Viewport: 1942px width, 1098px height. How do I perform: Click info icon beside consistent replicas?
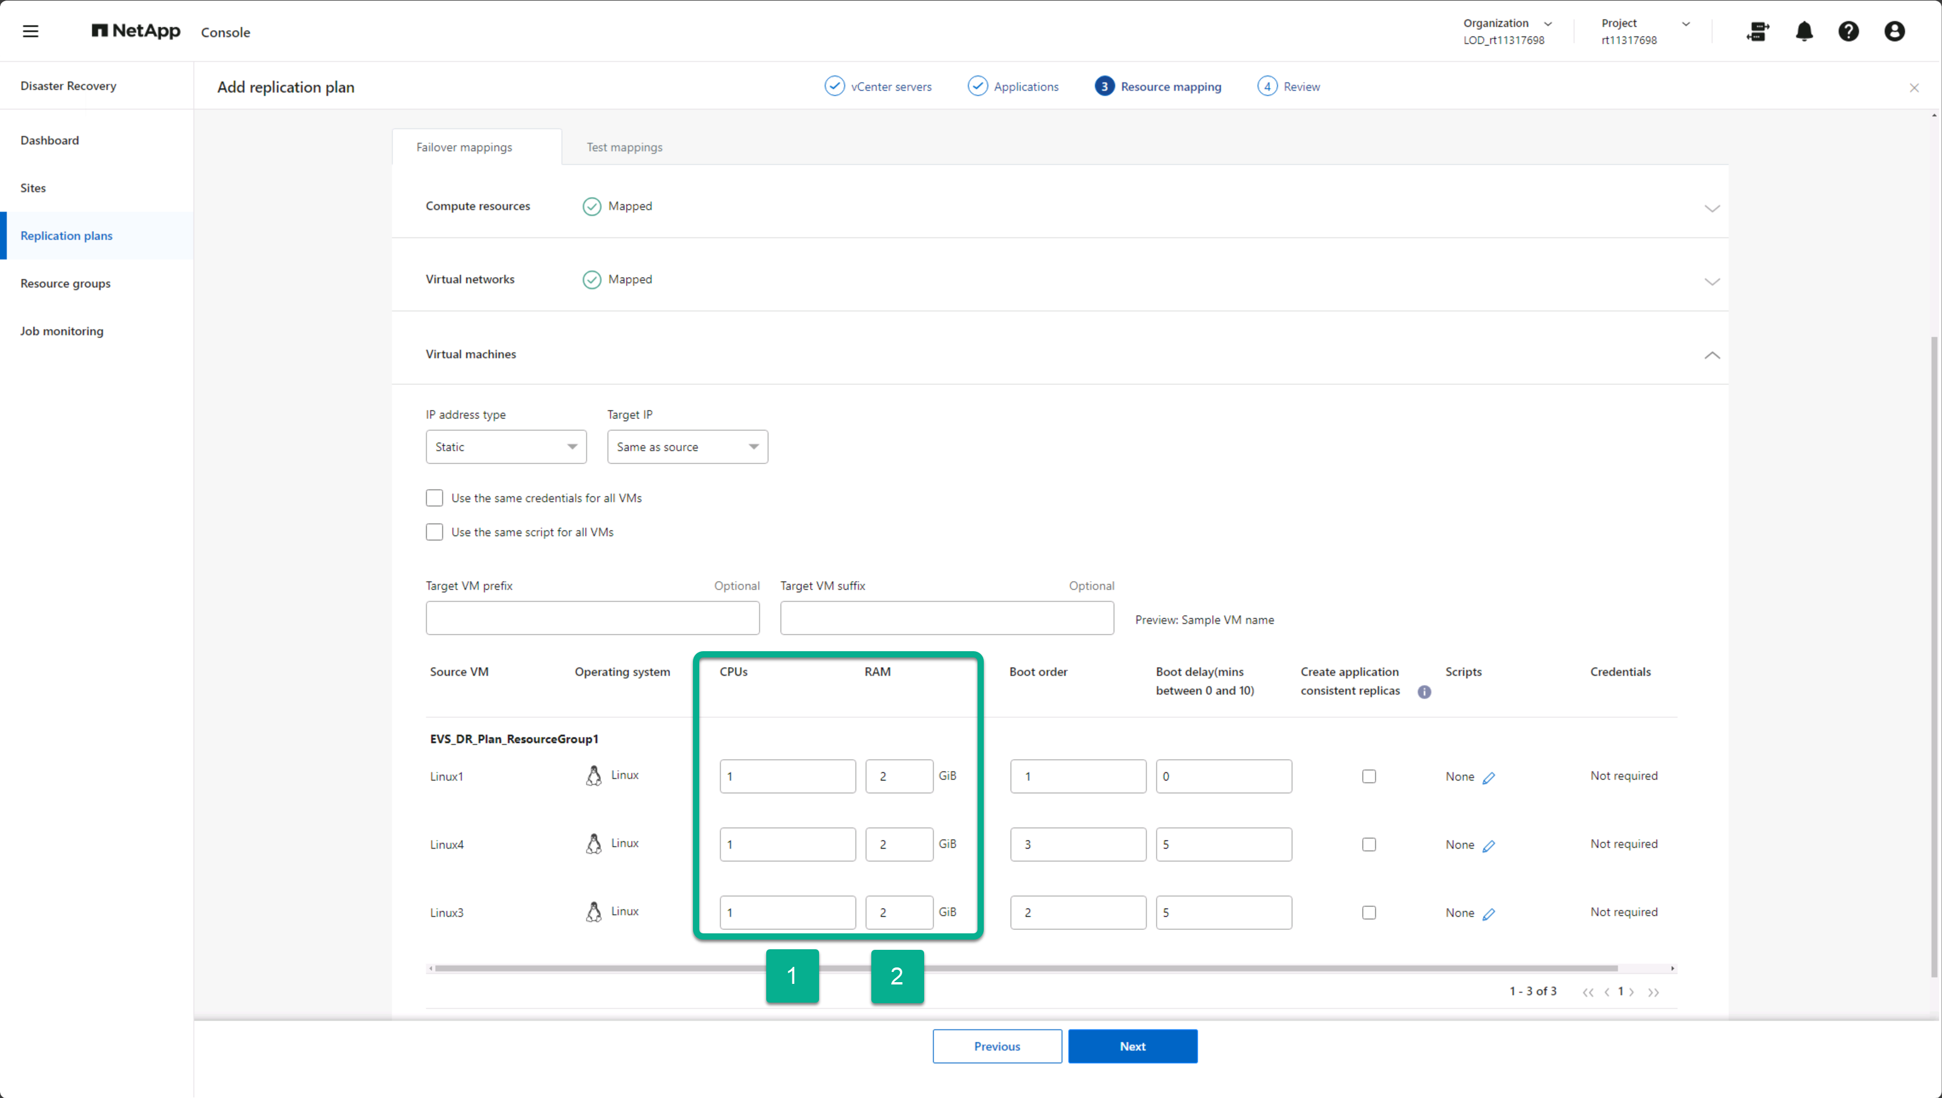point(1423,692)
